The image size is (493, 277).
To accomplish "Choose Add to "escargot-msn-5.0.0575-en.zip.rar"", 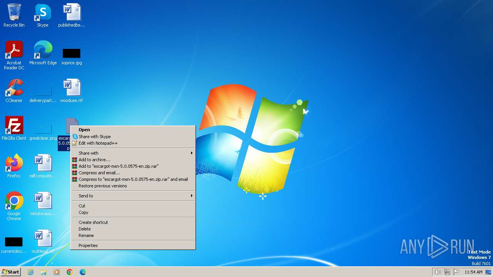I will pos(133,166).
